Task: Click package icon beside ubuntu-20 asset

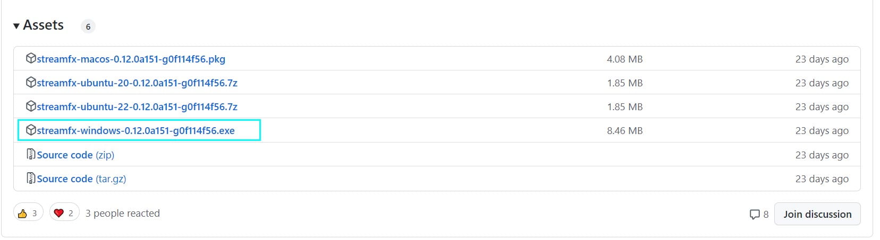Action: [31, 83]
